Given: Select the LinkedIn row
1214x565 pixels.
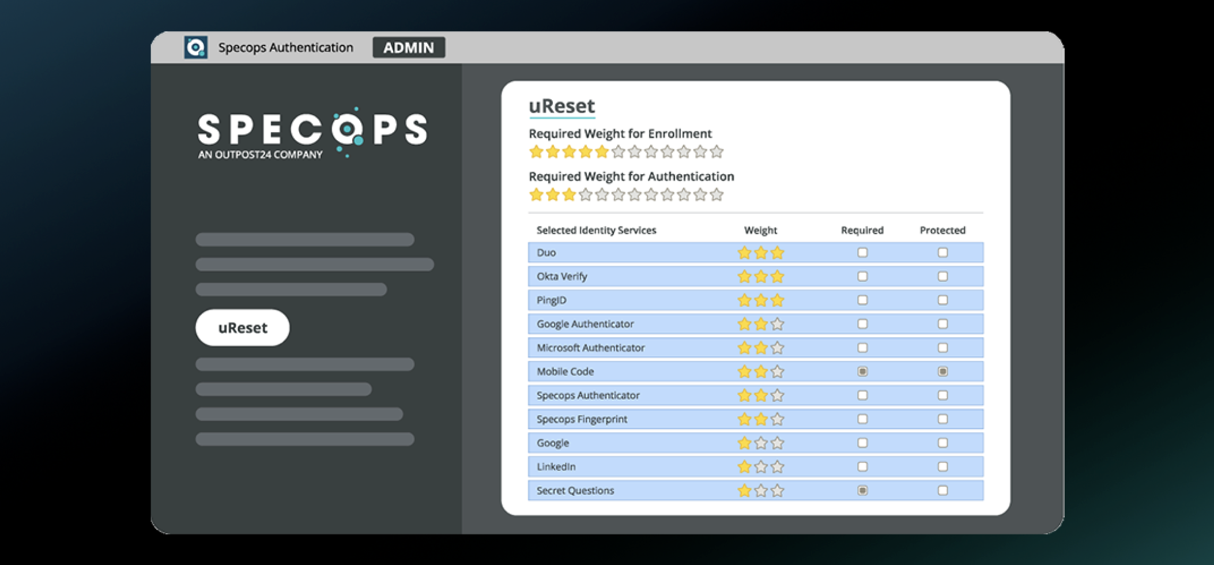Looking at the screenshot, I should click(756, 466).
